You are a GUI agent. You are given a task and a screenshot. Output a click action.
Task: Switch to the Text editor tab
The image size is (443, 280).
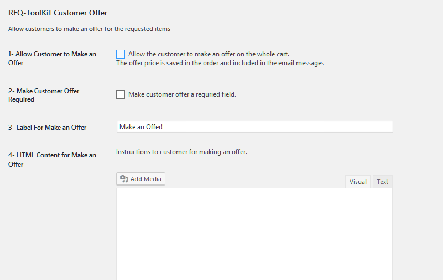(383, 182)
